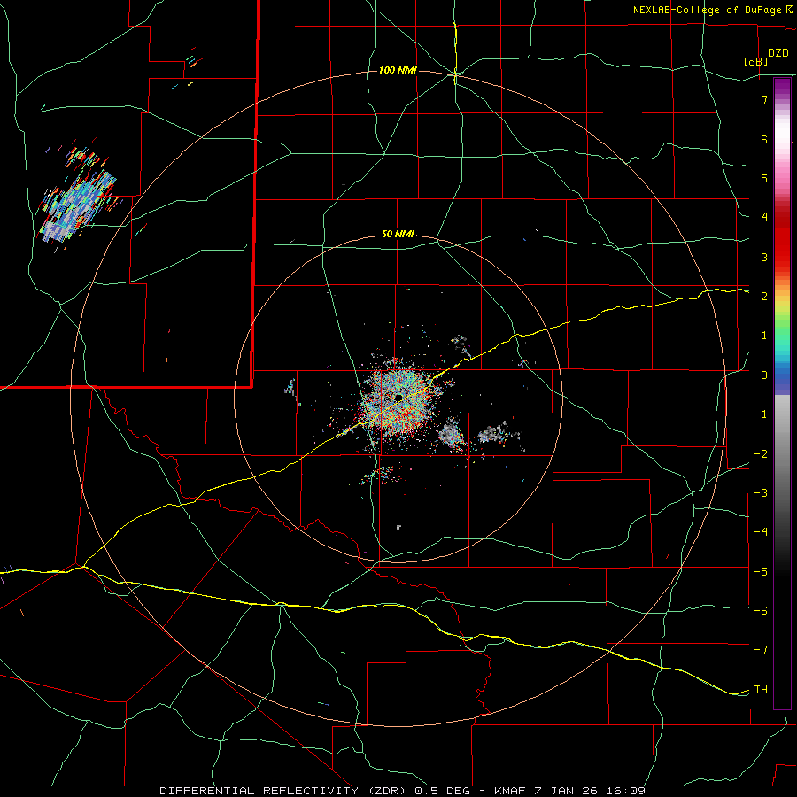797x797 pixels.
Task: Click the color scale value -3
Action: [x=761, y=493]
